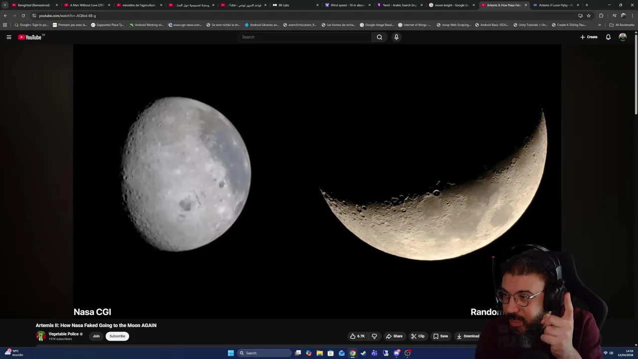Switch to the A Man Without Love tab
This screenshot has height=359, width=638.
(87, 5)
